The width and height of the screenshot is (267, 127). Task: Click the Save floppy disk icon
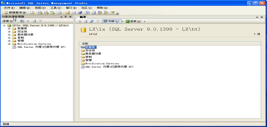(74, 12)
